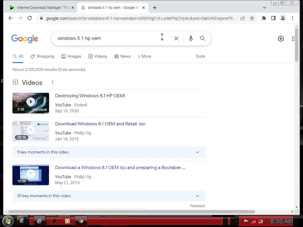Click the Chrome address bar URL
The image size is (303, 227).
pyautogui.click(x=141, y=18)
